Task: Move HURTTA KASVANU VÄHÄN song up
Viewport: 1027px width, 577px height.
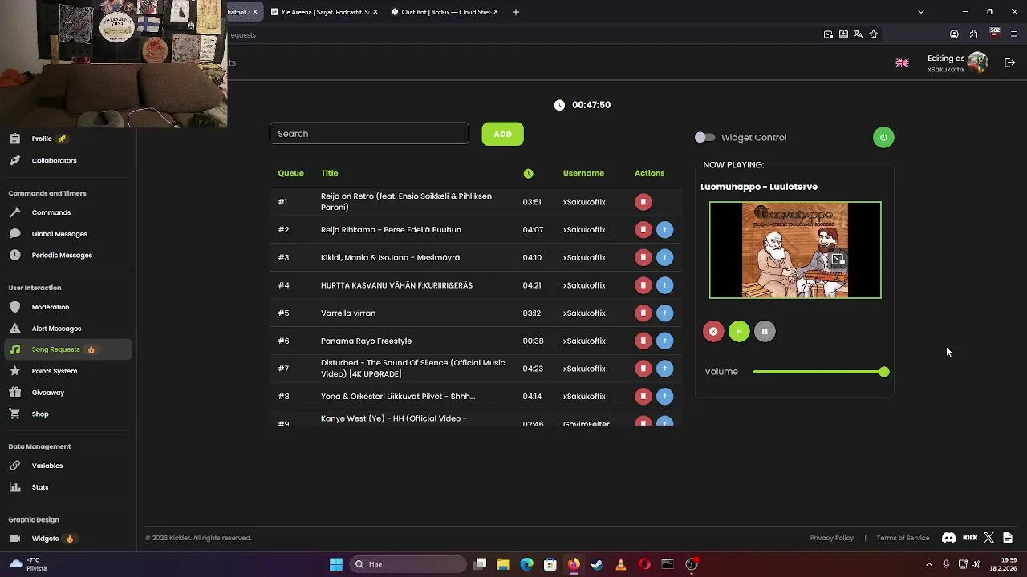Action: coord(664,285)
